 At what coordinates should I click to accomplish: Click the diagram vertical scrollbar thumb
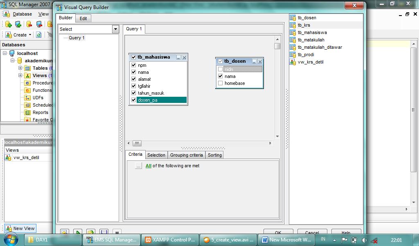277,46
